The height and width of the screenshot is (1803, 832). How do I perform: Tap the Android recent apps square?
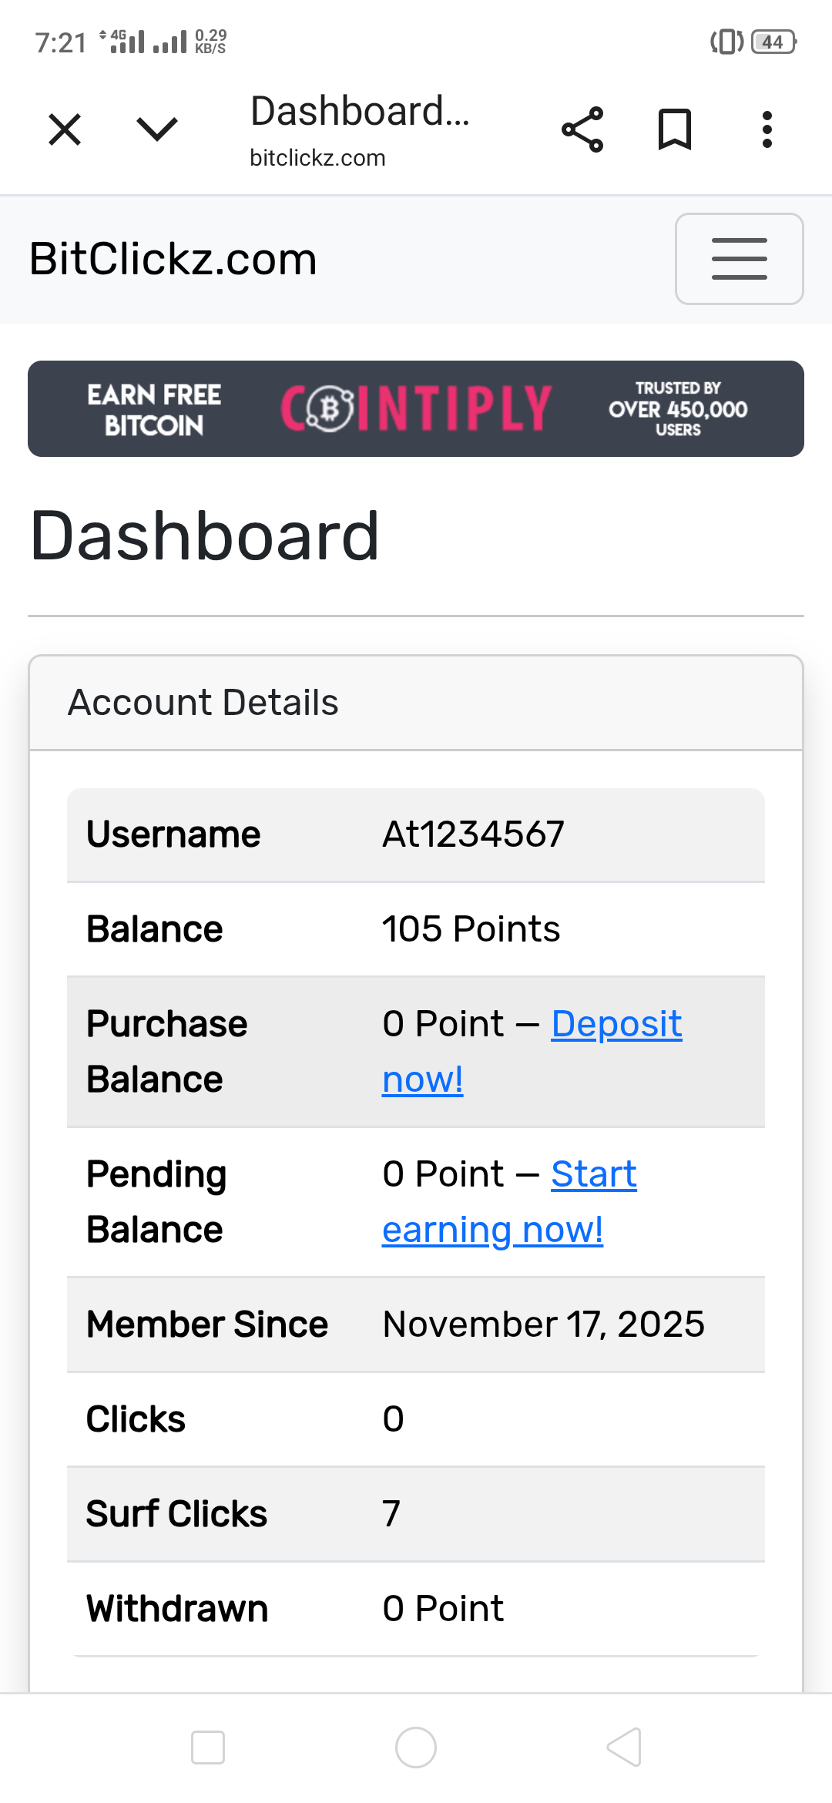[208, 1748]
